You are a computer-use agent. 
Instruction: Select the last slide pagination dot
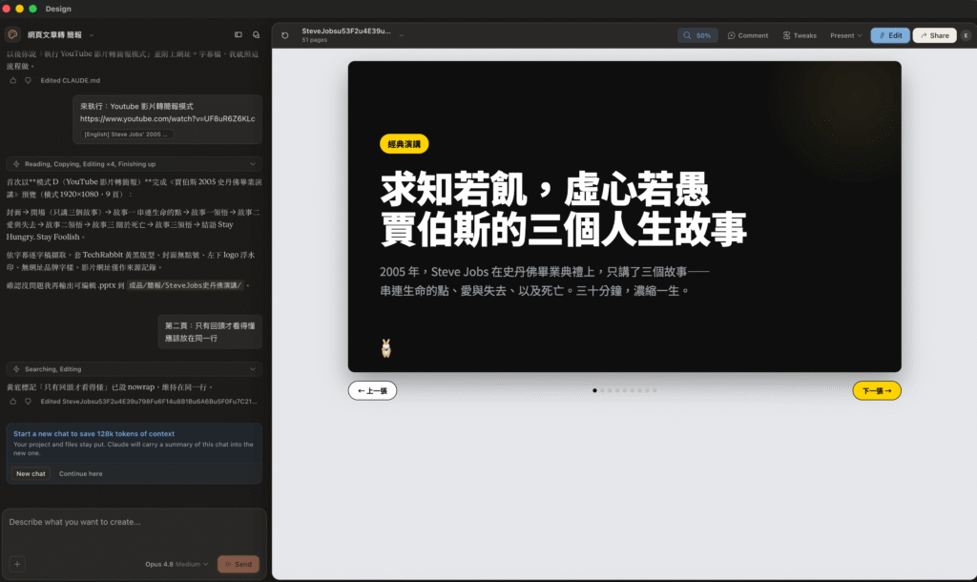655,390
